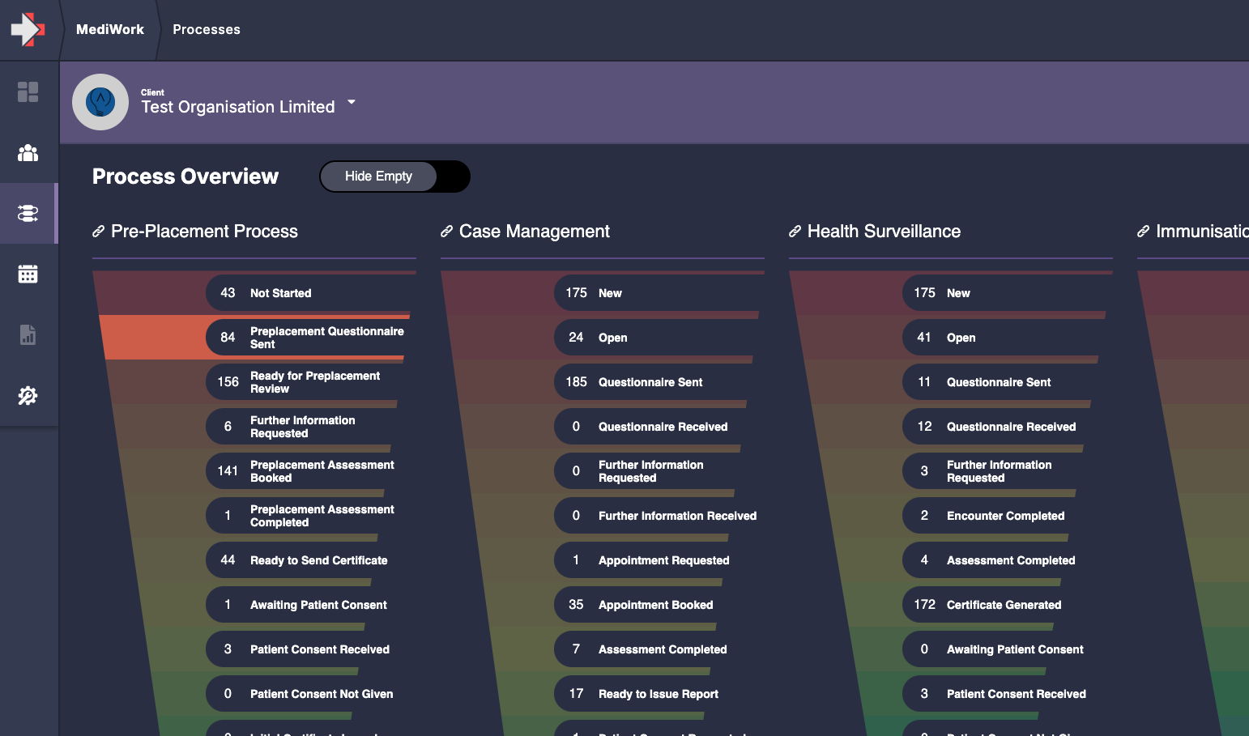
Task: Click the link icon beside Case Management
Action: point(446,231)
